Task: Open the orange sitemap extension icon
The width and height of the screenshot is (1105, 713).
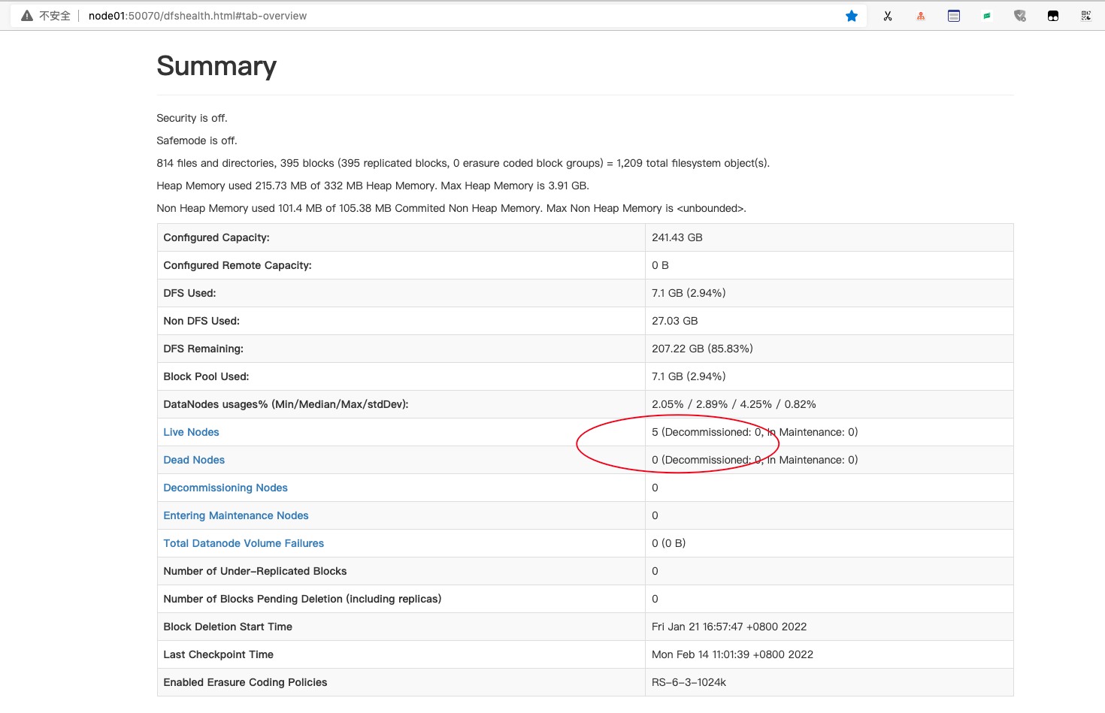Action: coord(921,16)
